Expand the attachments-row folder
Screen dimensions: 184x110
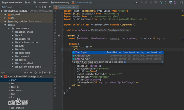13,42
